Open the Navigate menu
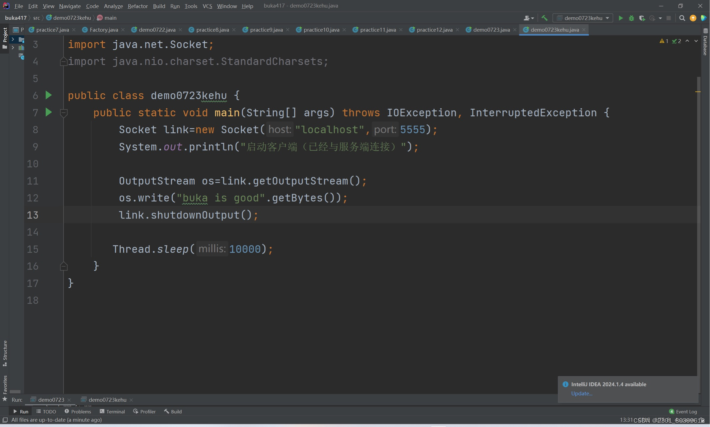The height and width of the screenshot is (427, 710). click(70, 6)
